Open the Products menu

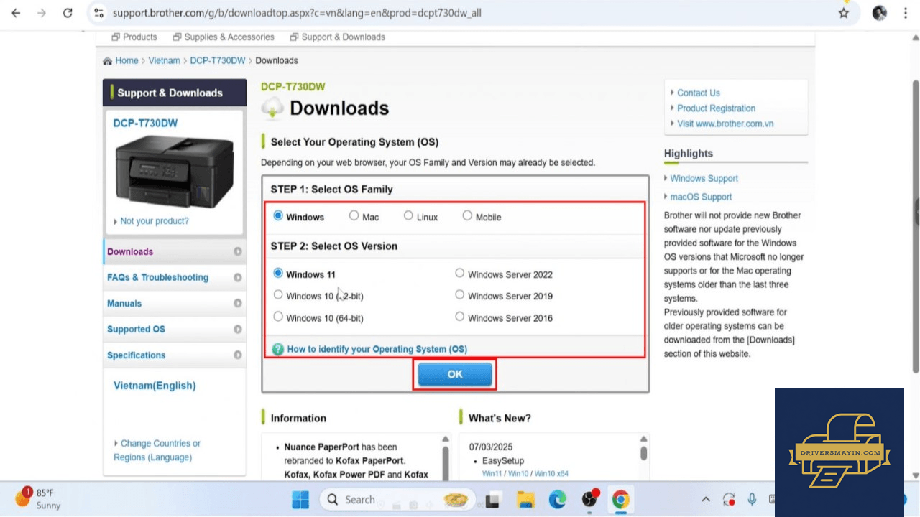(x=134, y=37)
